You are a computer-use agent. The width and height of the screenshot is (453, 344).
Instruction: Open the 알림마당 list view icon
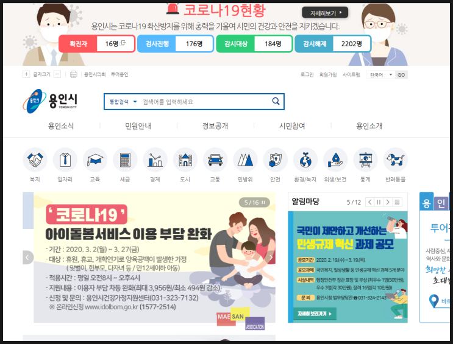pyautogui.click(x=398, y=202)
